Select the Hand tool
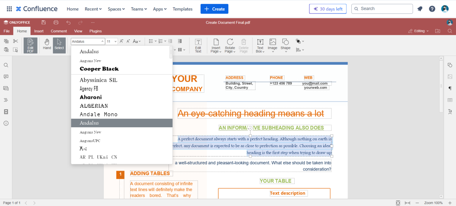This screenshot has width=456, height=206. pos(47,45)
